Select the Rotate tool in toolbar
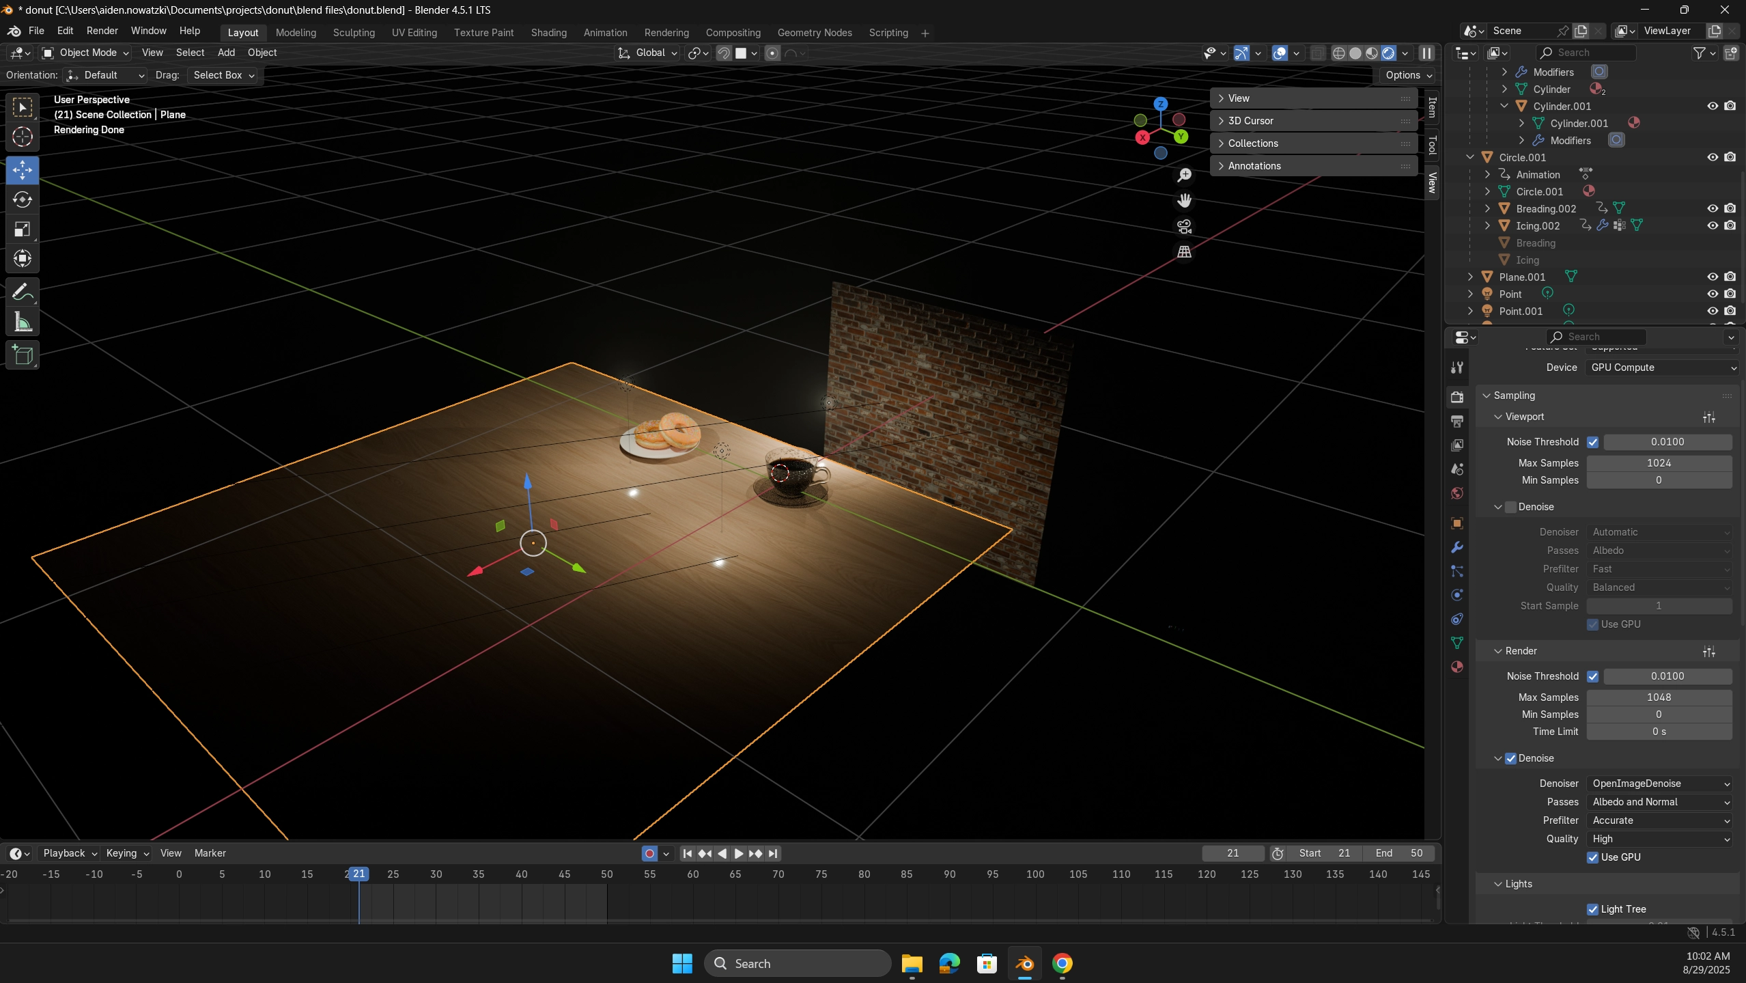This screenshot has width=1746, height=983. pyautogui.click(x=22, y=199)
